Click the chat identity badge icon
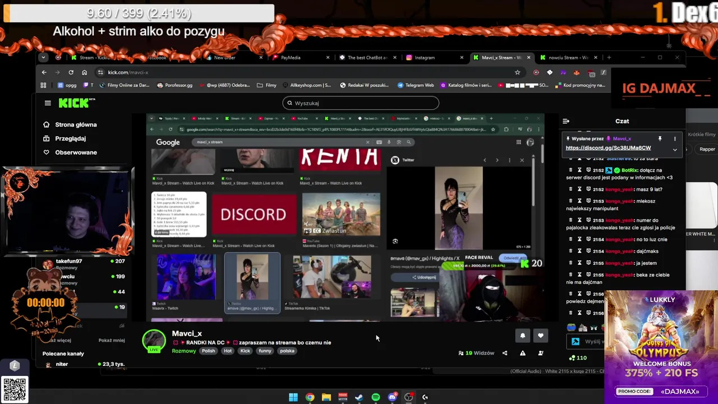 [576, 341]
